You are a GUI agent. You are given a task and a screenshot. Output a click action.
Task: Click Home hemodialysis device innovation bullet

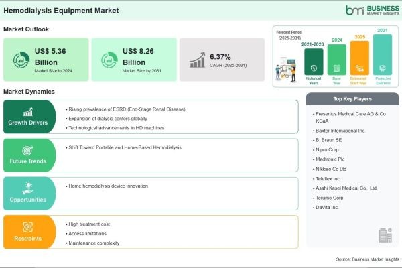(107, 186)
